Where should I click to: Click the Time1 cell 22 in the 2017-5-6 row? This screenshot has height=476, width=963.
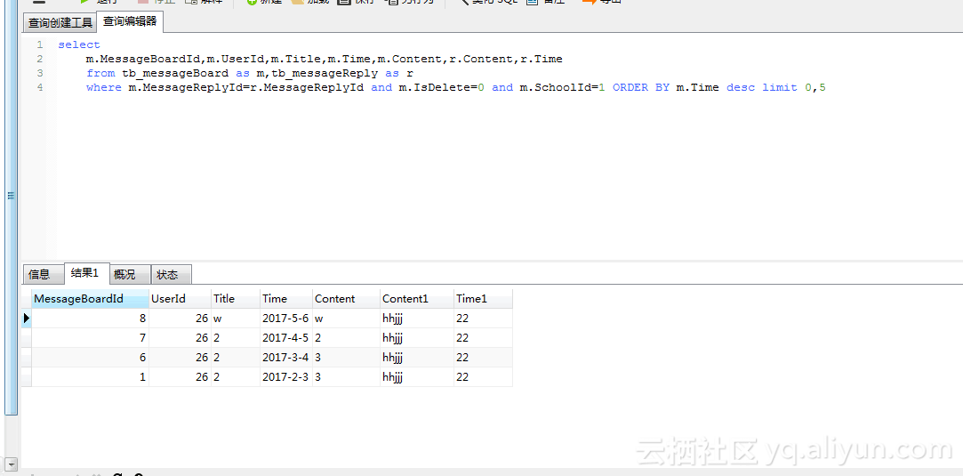(483, 319)
